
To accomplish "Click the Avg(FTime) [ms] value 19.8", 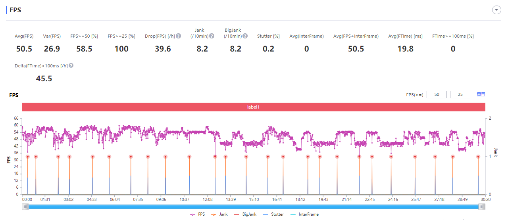I will point(405,49).
